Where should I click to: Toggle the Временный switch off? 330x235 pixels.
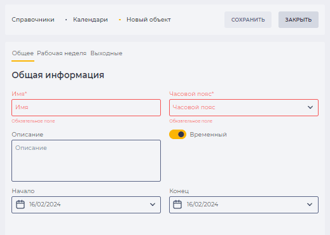[177, 135]
